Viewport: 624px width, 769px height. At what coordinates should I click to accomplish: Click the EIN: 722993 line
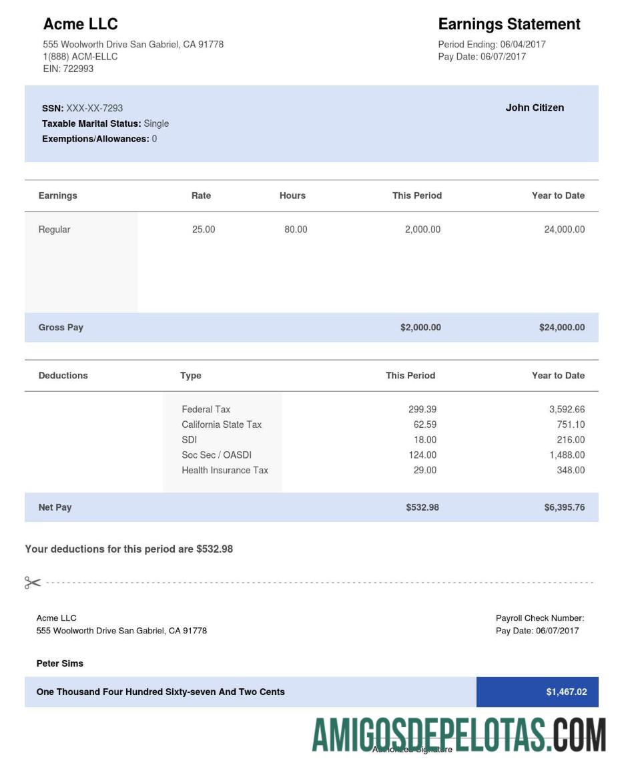68,69
